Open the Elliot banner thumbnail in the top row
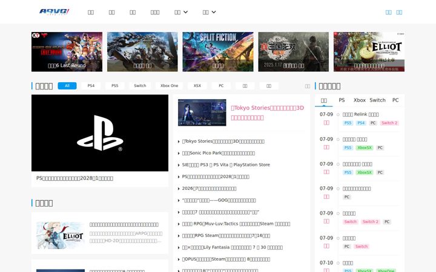The image size is (436, 272). click(x=369, y=51)
